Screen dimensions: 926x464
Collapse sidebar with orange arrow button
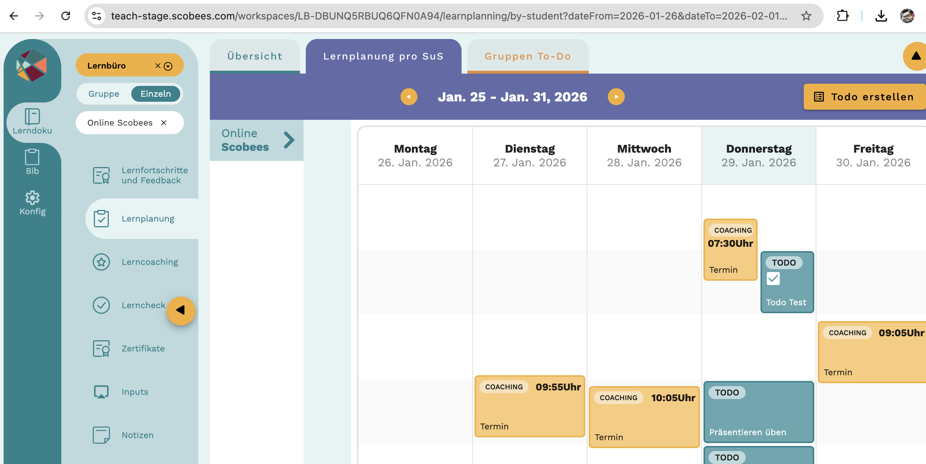(x=181, y=310)
